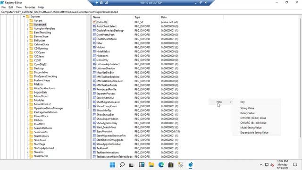This screenshot has width=302, height=170.
Task: Select the MMTaskbarEnabled value
Action: [x=108, y=76]
